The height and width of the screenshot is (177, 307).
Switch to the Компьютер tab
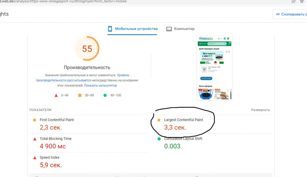(184, 29)
